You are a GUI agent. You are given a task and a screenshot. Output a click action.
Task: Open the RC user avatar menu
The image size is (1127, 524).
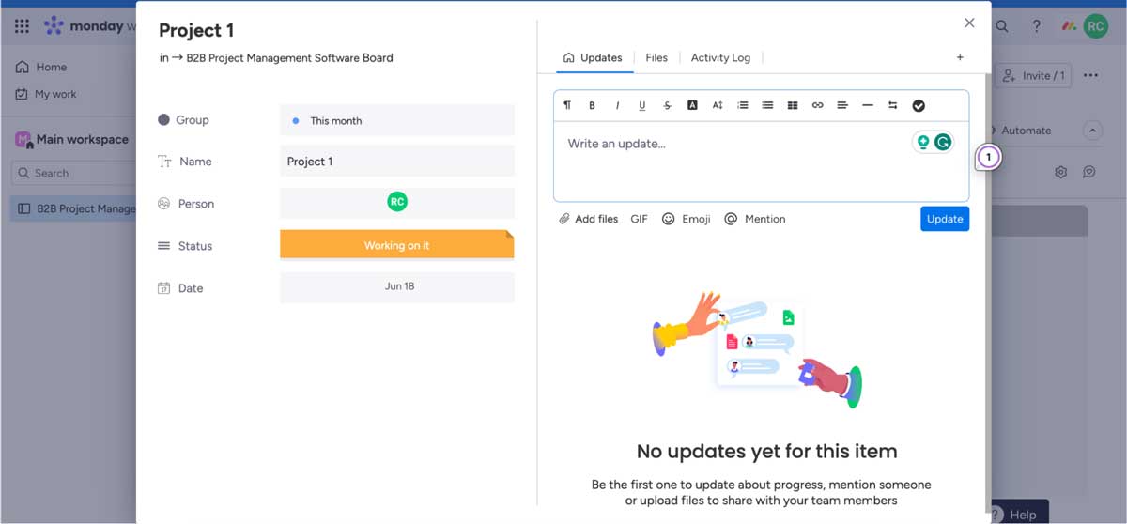click(x=1095, y=26)
